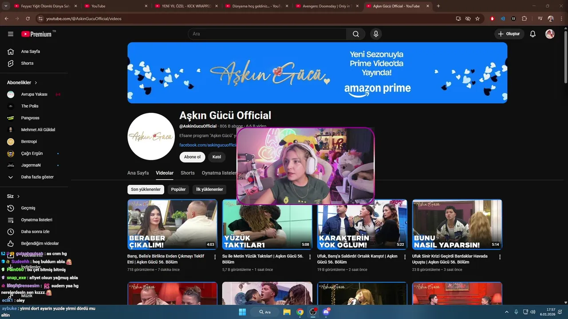The height and width of the screenshot is (319, 568).
Task: Open Chrome tab search dropdown arrow
Action: [x=6, y=6]
